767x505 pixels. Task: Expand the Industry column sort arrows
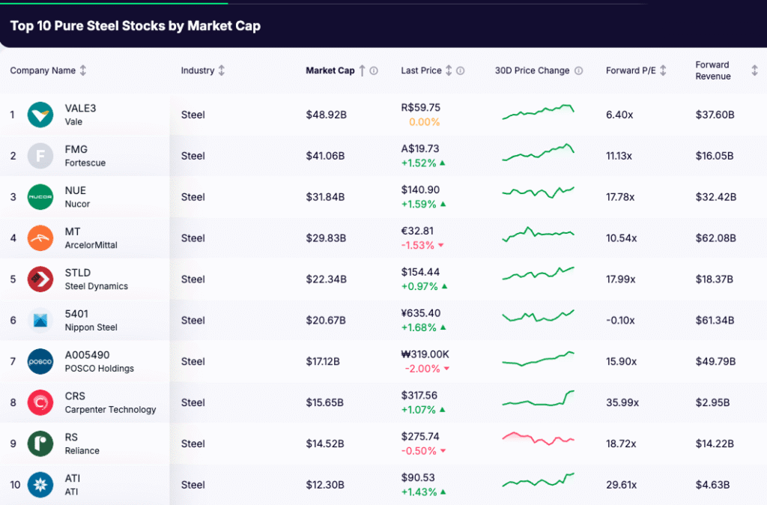(222, 70)
